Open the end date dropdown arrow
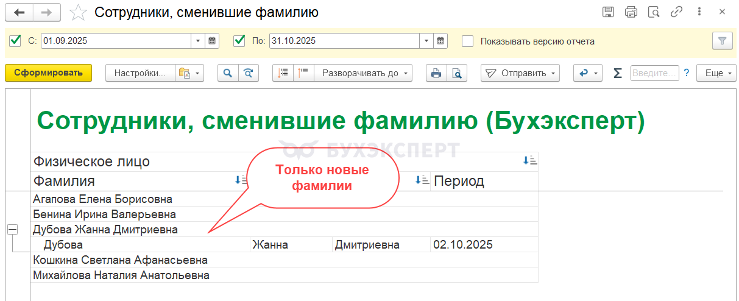Viewport: 739px width, 301px height. click(427, 41)
